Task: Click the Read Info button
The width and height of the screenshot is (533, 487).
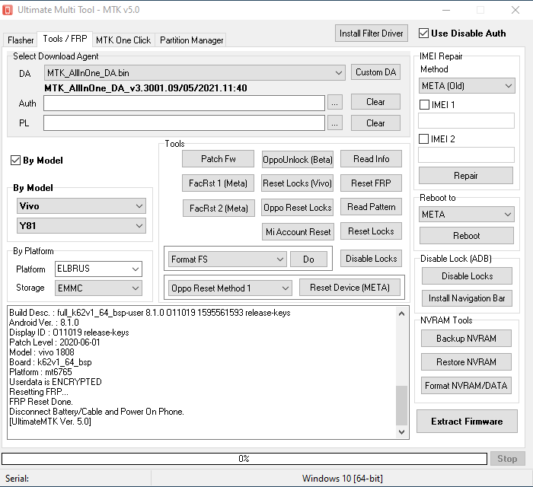Action: tap(371, 158)
